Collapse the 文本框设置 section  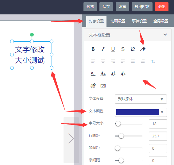pos(165,35)
